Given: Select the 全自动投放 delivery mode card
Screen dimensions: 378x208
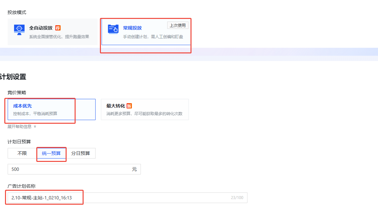Looking at the screenshot, I should [x=53, y=32].
